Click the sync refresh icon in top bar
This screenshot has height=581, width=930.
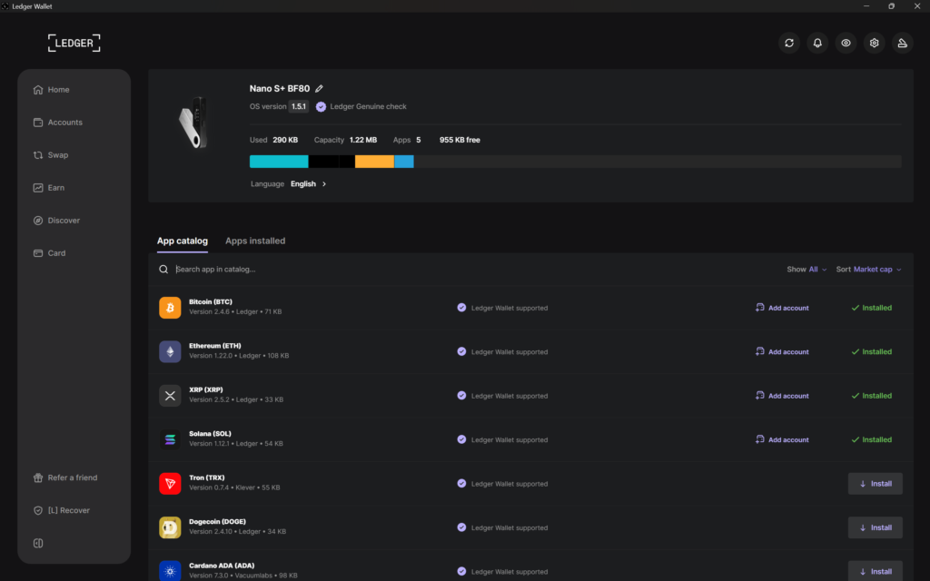(x=789, y=43)
